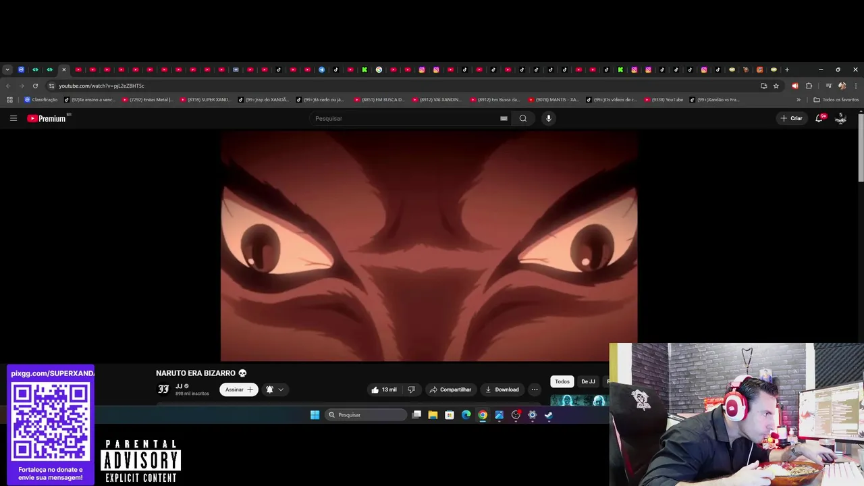Open a new browser tab

(x=787, y=70)
